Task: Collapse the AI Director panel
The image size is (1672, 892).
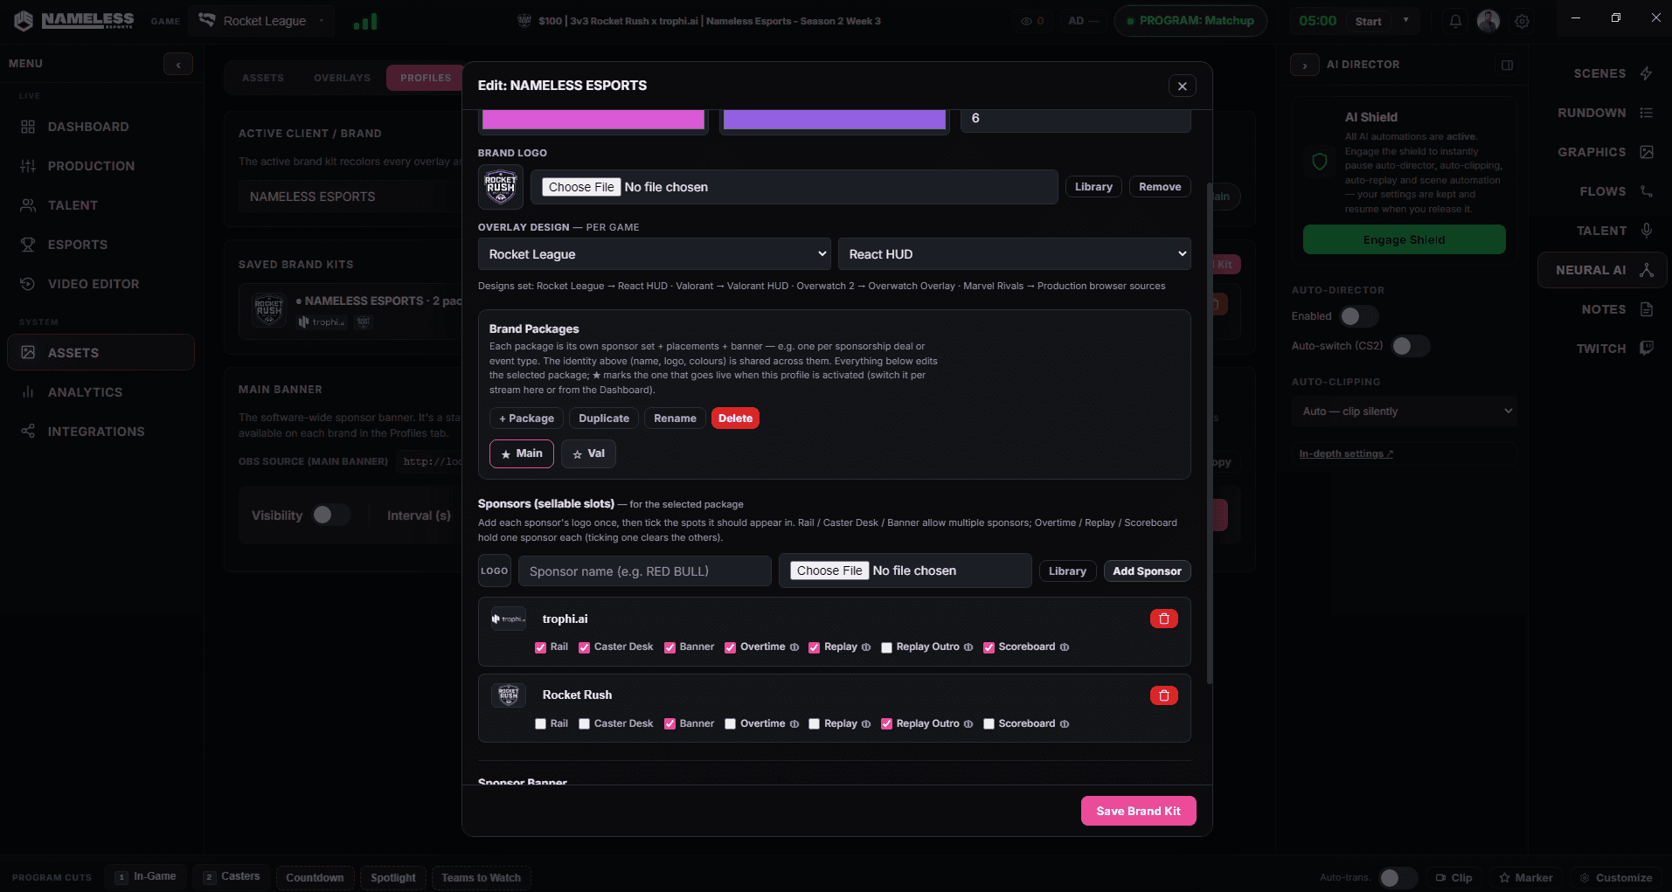Action: [1305, 65]
